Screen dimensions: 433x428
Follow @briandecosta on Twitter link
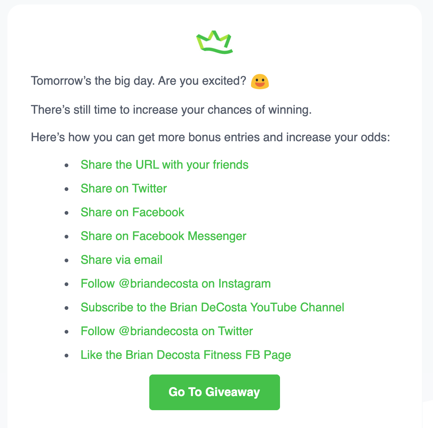coord(167,331)
